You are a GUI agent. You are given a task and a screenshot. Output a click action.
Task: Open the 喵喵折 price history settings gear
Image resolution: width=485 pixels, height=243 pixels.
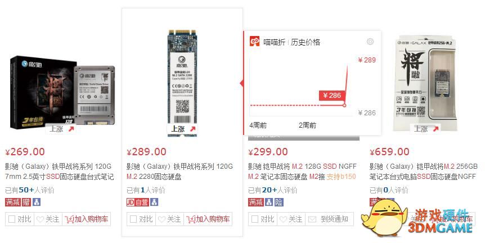[370, 42]
